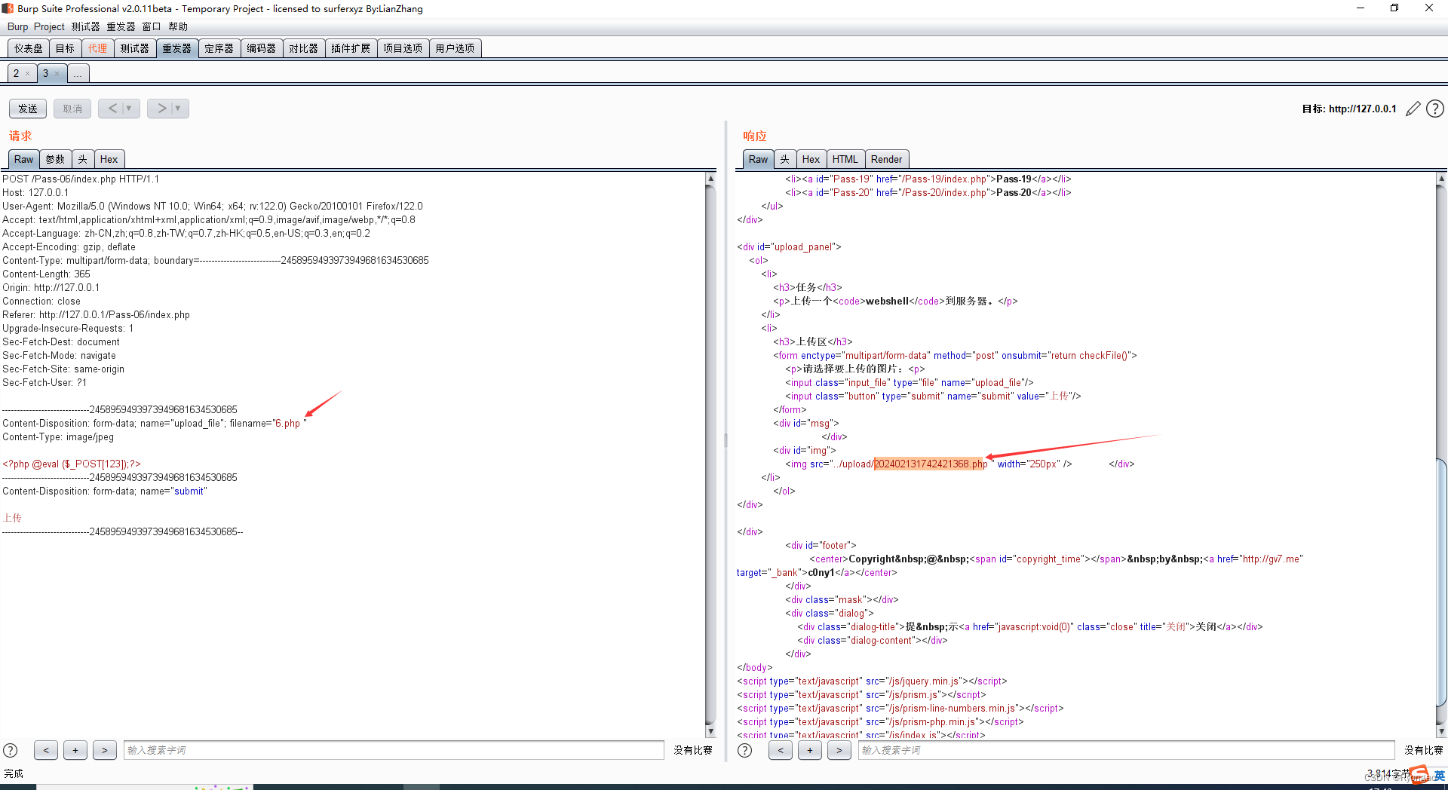Image resolution: width=1448 pixels, height=790 pixels.
Task: Click the request scrollbar up arrow
Action: pyautogui.click(x=710, y=179)
